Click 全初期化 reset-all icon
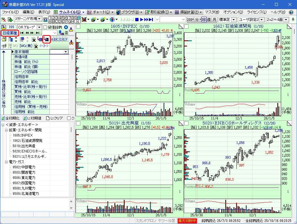Image resolution: width=297 pixels, height=224 pixels. (x=3, y=118)
